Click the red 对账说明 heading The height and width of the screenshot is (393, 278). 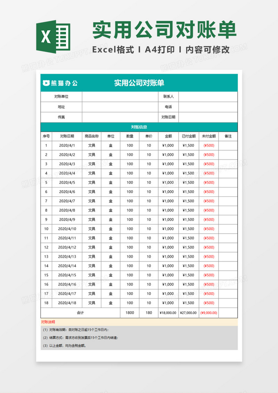coord(48,322)
